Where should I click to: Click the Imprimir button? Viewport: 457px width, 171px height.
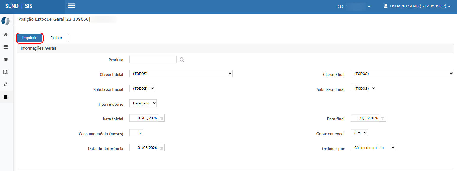30,38
